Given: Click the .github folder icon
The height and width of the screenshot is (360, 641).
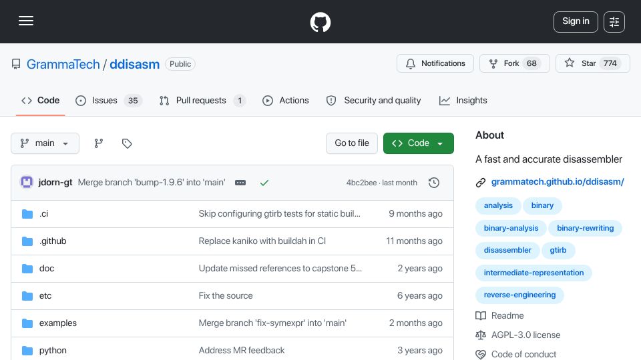Looking at the screenshot, I should (27, 241).
